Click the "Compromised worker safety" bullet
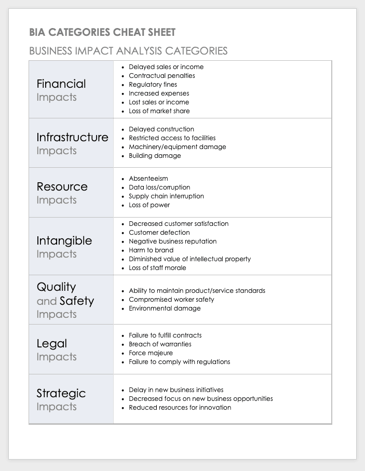 click(x=171, y=300)
